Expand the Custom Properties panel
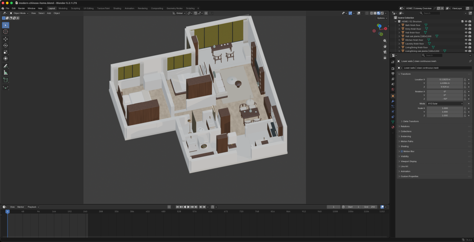This screenshot has width=474, height=242. 409,177
